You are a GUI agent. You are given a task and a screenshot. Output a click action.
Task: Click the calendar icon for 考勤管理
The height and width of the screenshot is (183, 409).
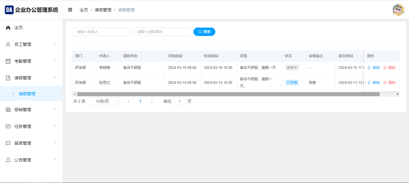point(8,61)
